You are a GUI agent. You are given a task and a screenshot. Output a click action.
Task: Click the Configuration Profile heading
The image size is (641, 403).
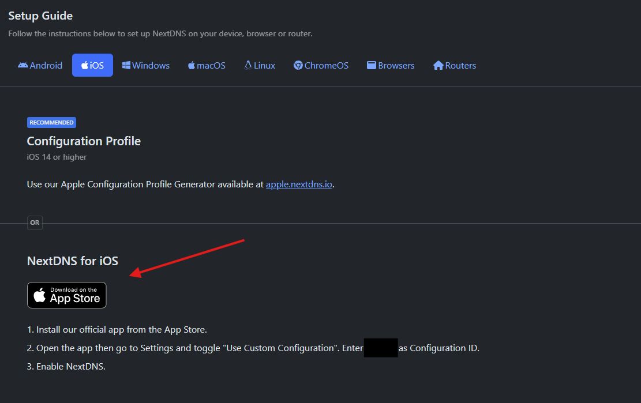point(84,141)
